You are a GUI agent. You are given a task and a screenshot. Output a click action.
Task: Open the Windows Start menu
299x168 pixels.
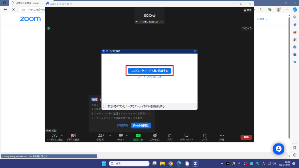pyautogui.click(x=104, y=163)
